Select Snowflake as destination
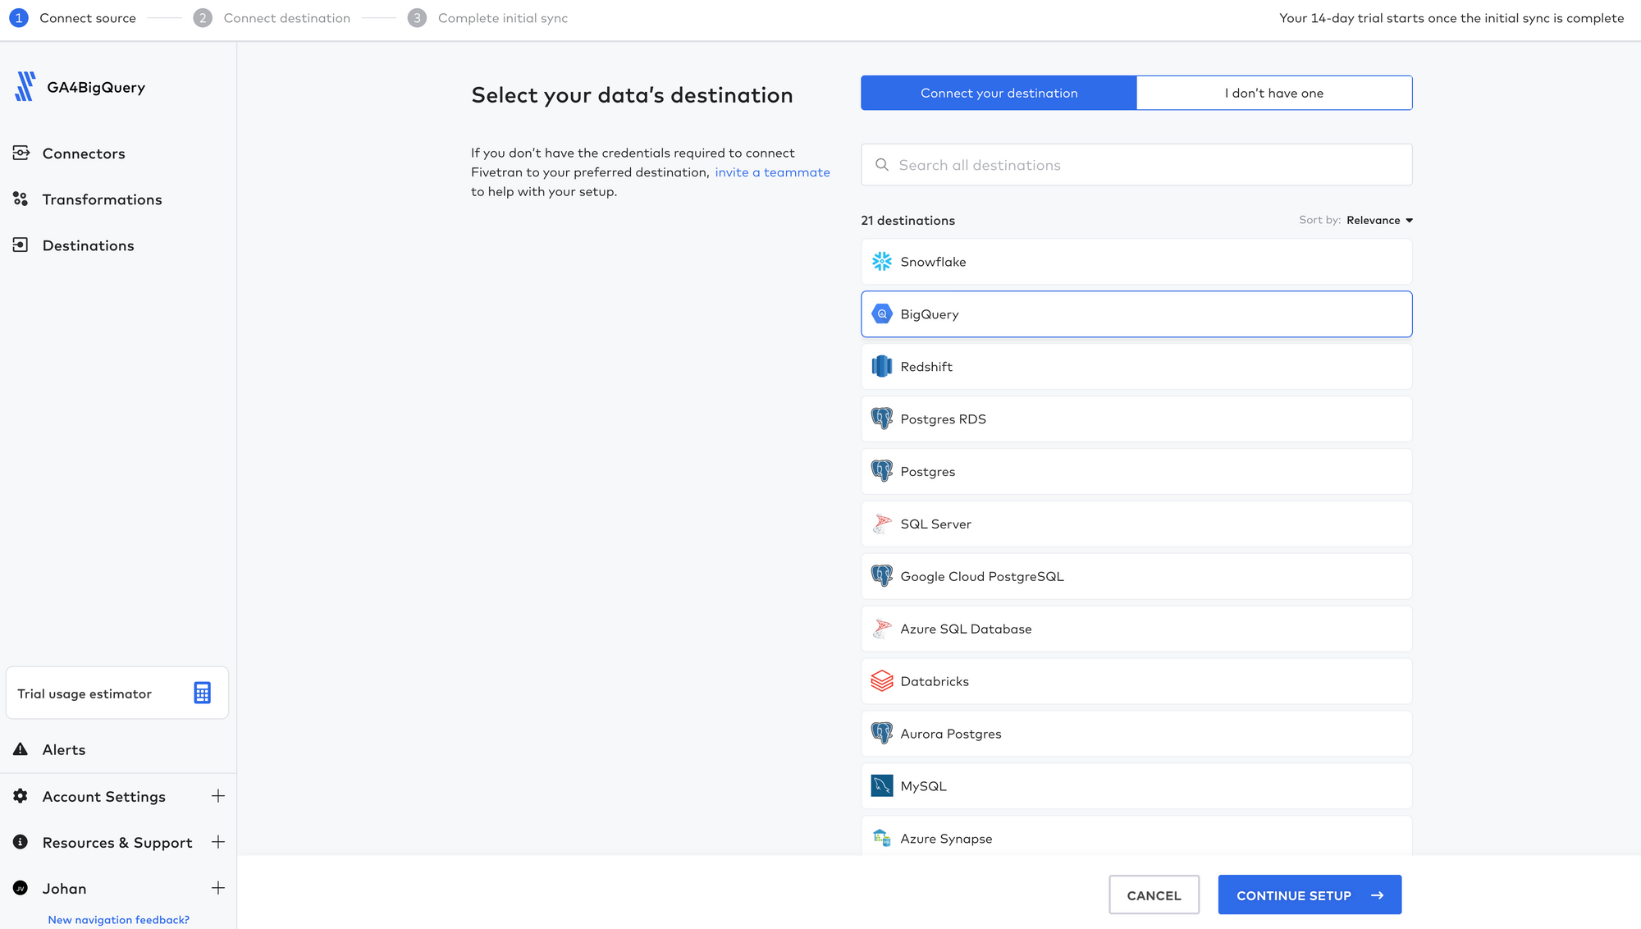 [1136, 262]
